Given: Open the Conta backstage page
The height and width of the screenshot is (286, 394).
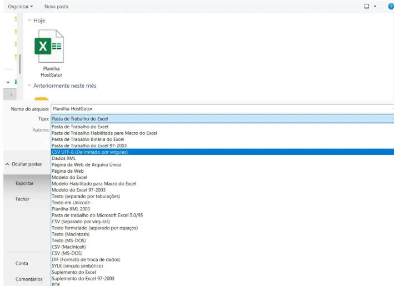Looking at the screenshot, I should coord(22,263).
